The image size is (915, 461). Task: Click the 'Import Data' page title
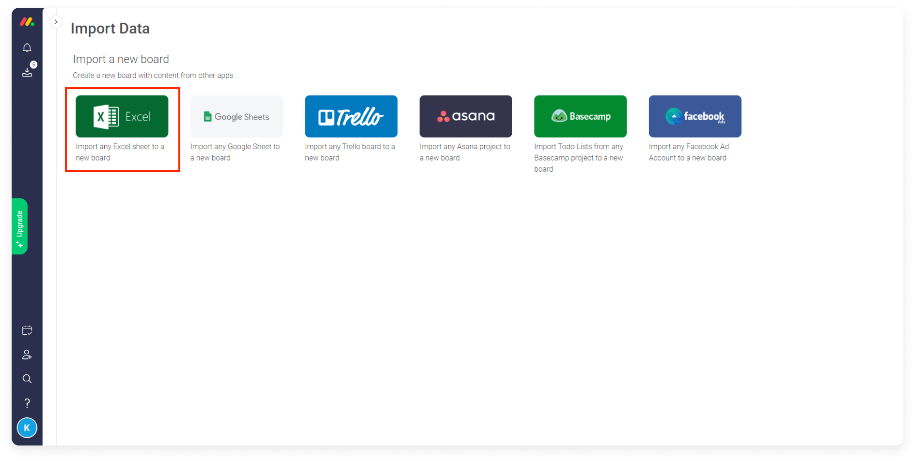[x=110, y=29]
